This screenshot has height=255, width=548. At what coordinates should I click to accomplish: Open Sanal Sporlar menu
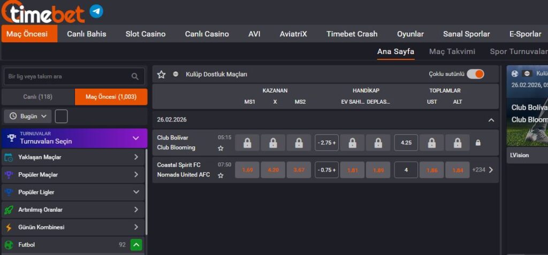coord(466,34)
